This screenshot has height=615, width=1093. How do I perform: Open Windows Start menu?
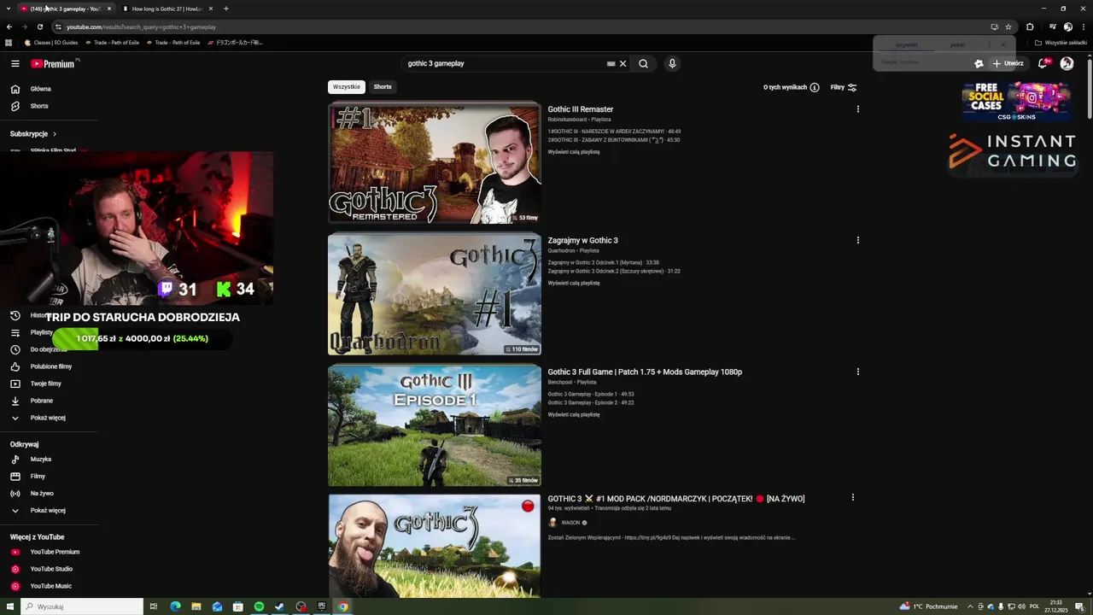pos(9,606)
